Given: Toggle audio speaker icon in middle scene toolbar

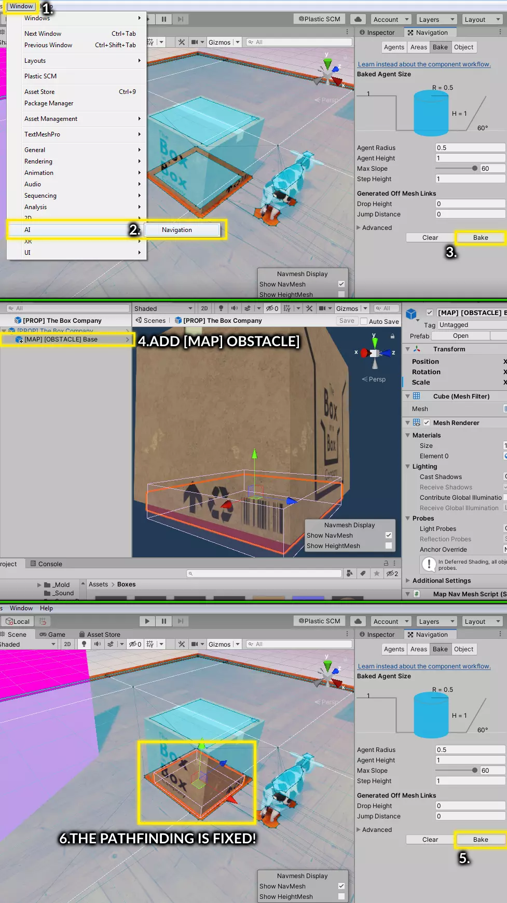Looking at the screenshot, I should click(234, 308).
